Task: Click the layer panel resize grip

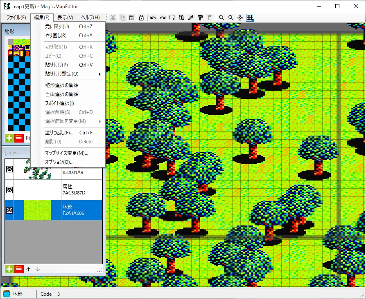Action: pyautogui.click(x=99, y=270)
